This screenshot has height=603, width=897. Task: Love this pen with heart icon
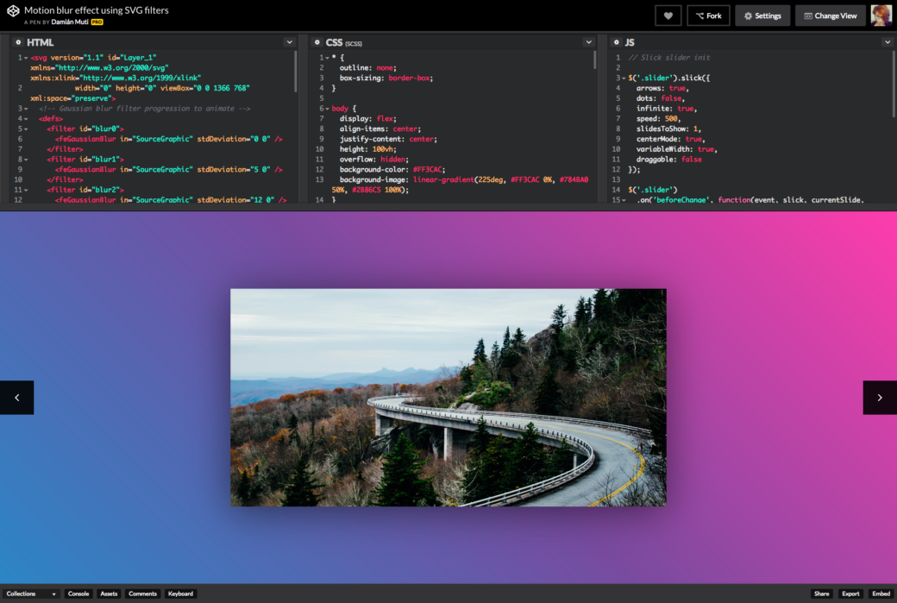coord(668,16)
